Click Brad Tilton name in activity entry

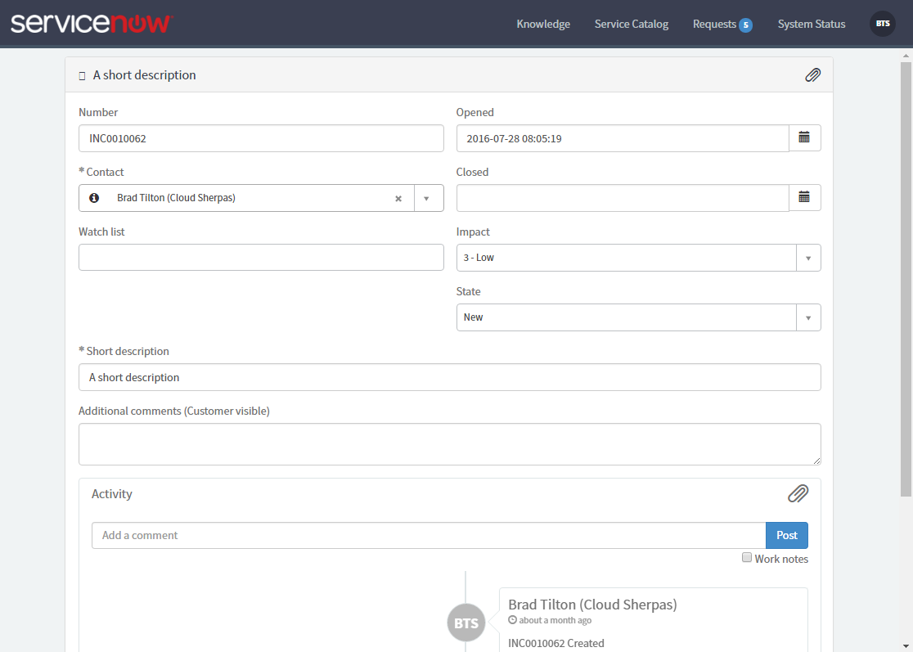click(x=592, y=605)
